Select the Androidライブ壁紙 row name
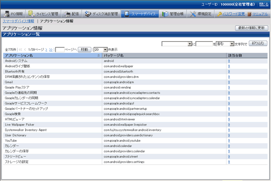 pos(18,66)
